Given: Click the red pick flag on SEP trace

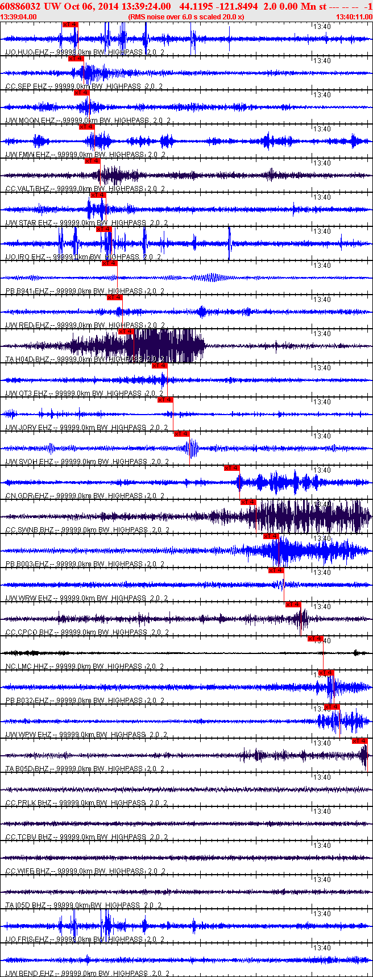Looking at the screenshot, I should coord(76,59).
